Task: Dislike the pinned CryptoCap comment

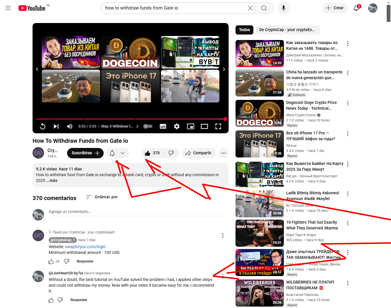Action: pyautogui.click(x=67, y=261)
